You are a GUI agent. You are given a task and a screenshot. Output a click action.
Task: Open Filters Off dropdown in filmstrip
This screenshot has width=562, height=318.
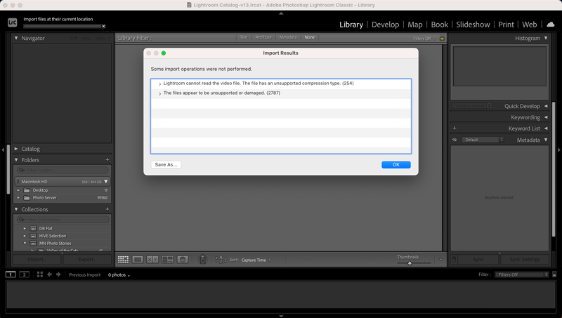point(521,274)
